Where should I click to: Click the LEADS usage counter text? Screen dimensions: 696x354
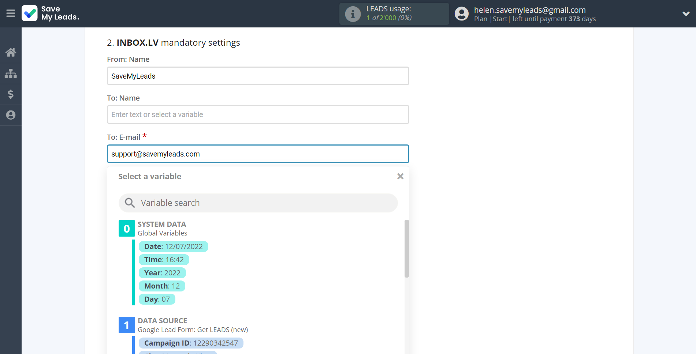tap(389, 18)
